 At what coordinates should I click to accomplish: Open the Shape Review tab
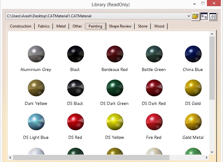[x=120, y=26]
